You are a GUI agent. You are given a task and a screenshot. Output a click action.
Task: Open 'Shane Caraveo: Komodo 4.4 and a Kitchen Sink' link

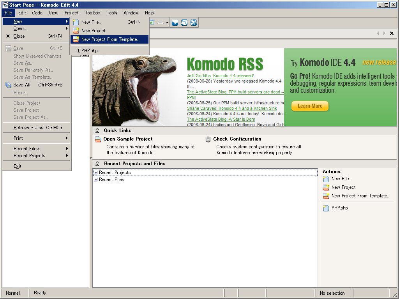click(x=232, y=108)
